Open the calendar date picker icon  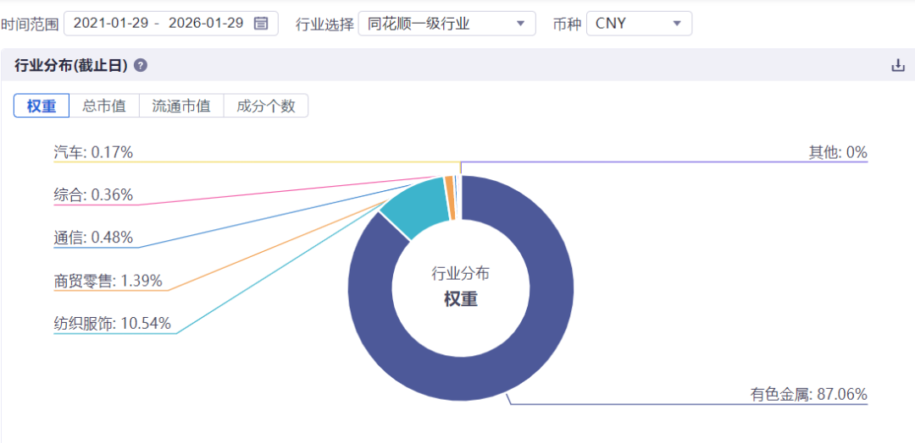point(261,24)
